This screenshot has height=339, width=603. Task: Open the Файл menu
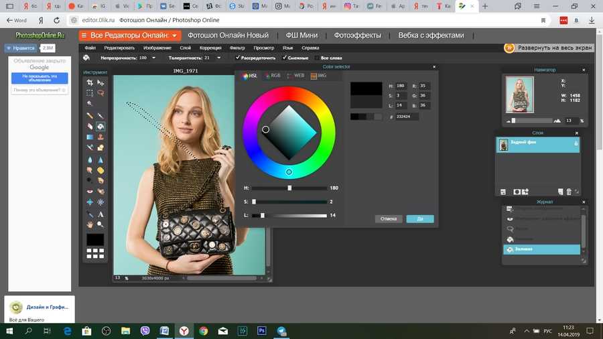[x=90, y=48]
